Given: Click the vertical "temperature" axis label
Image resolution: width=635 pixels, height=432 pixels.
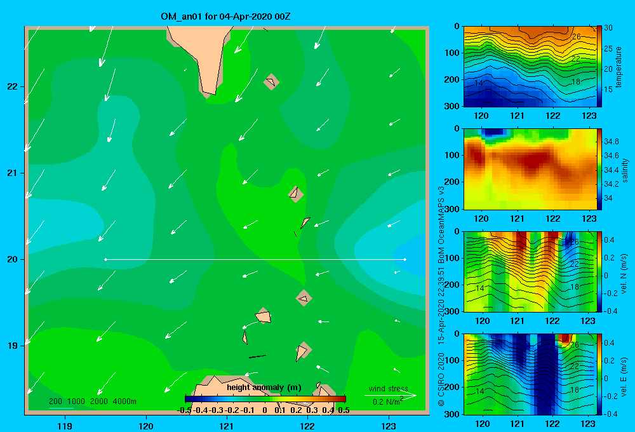Looking at the screenshot, I should point(618,67).
